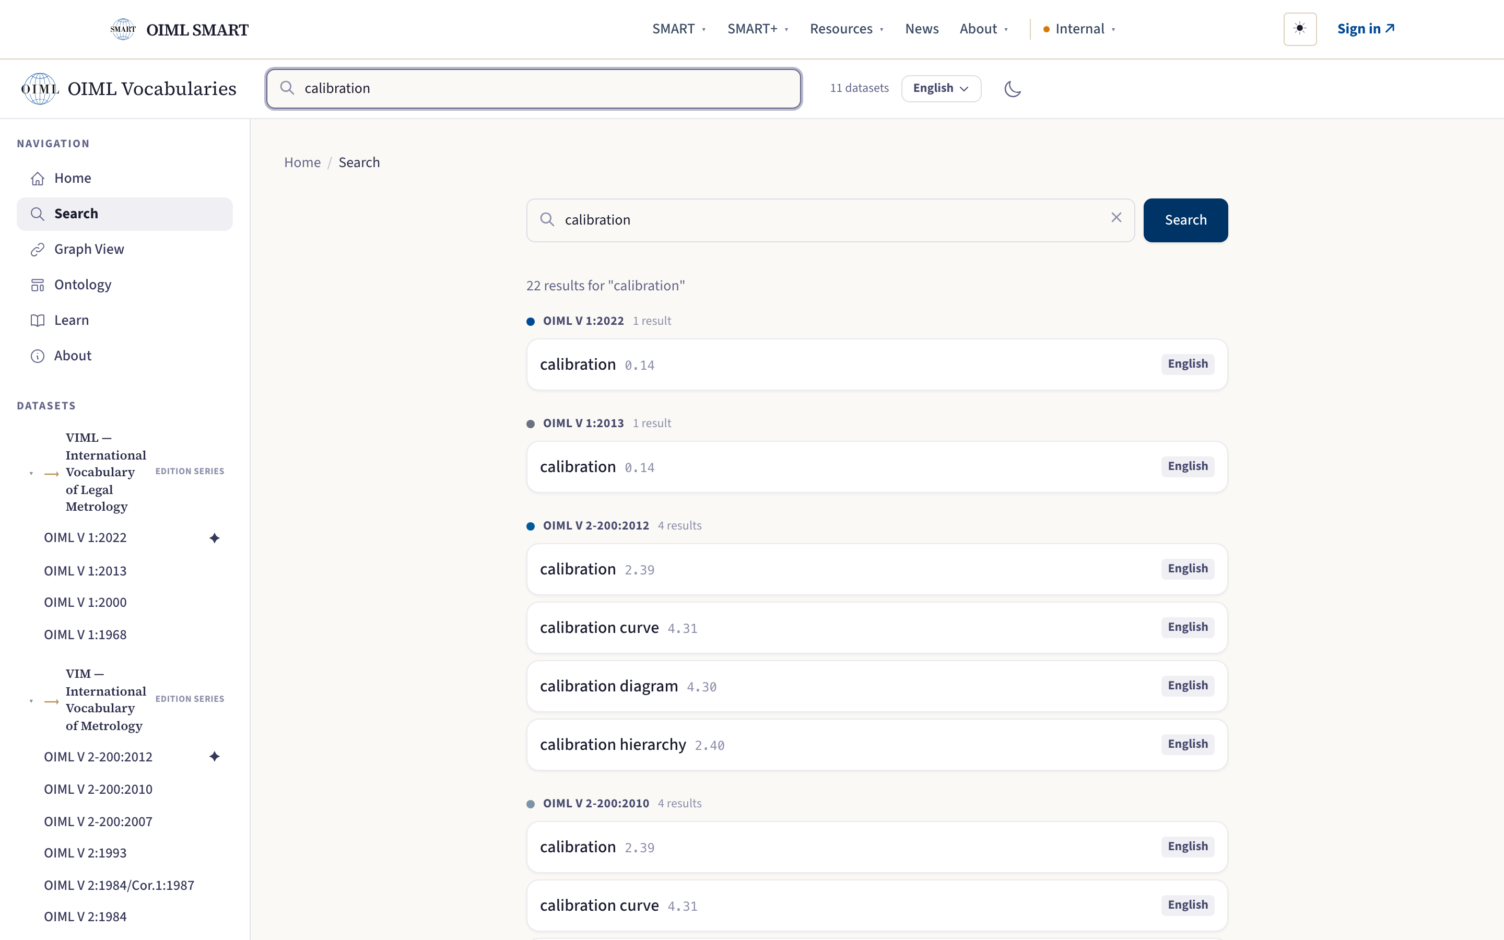Focus the header search box containing calibration
The width and height of the screenshot is (1504, 940).
[x=533, y=88]
